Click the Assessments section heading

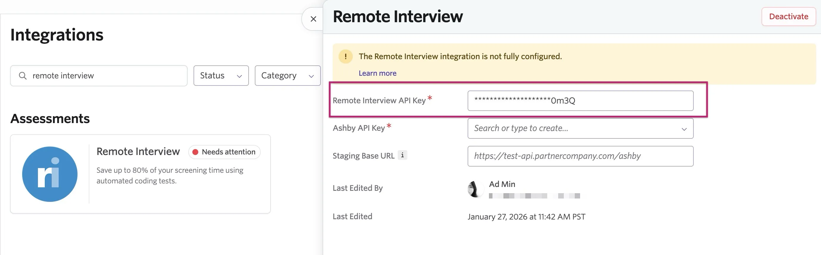point(50,119)
